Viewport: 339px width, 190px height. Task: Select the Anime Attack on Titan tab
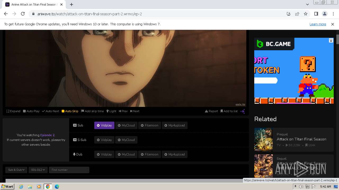(34, 4)
